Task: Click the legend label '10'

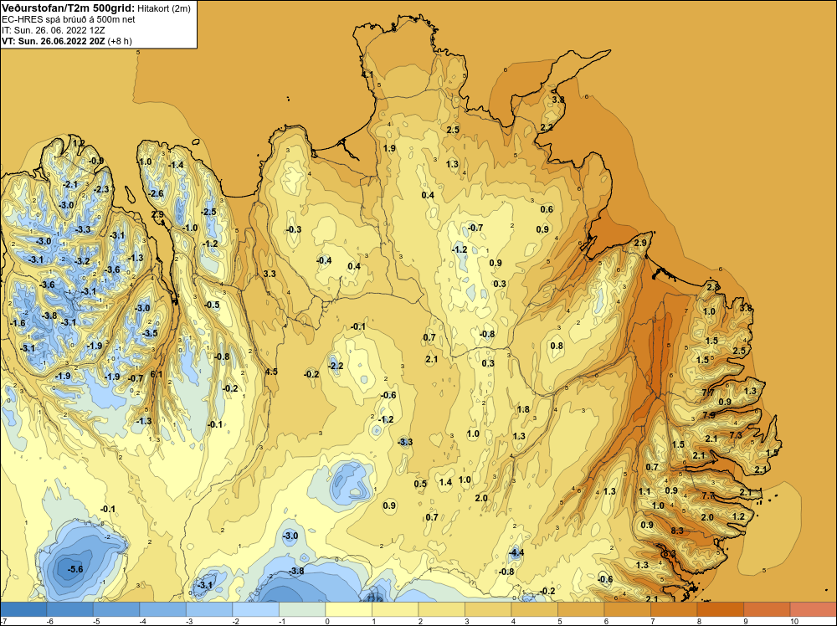Action: point(793,621)
